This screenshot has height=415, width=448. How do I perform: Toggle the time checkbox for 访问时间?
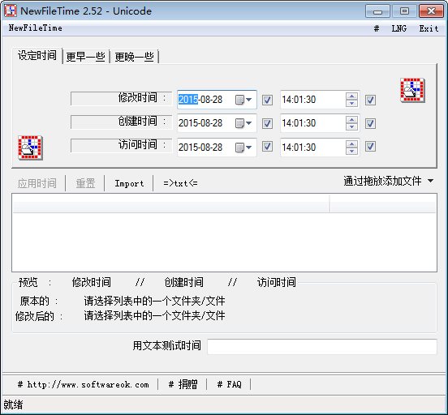[370, 147]
